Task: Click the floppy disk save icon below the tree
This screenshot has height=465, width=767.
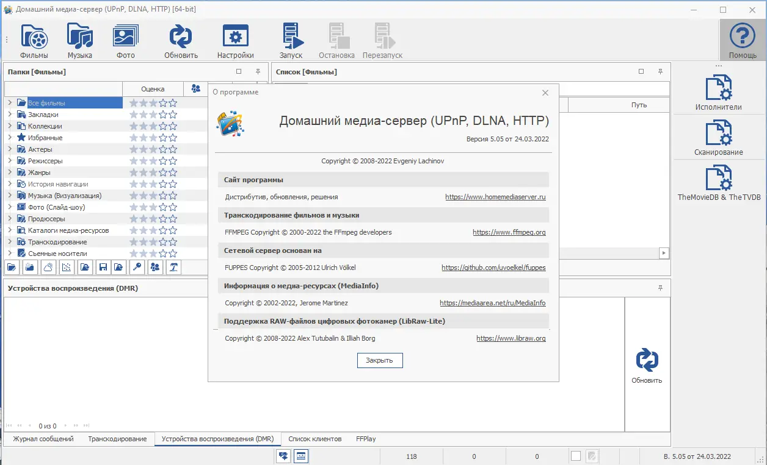Action: [103, 266]
